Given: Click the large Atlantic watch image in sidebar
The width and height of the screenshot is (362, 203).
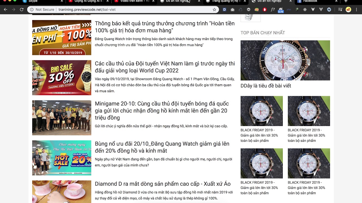Looking at the screenshot, I should pos(285,60).
